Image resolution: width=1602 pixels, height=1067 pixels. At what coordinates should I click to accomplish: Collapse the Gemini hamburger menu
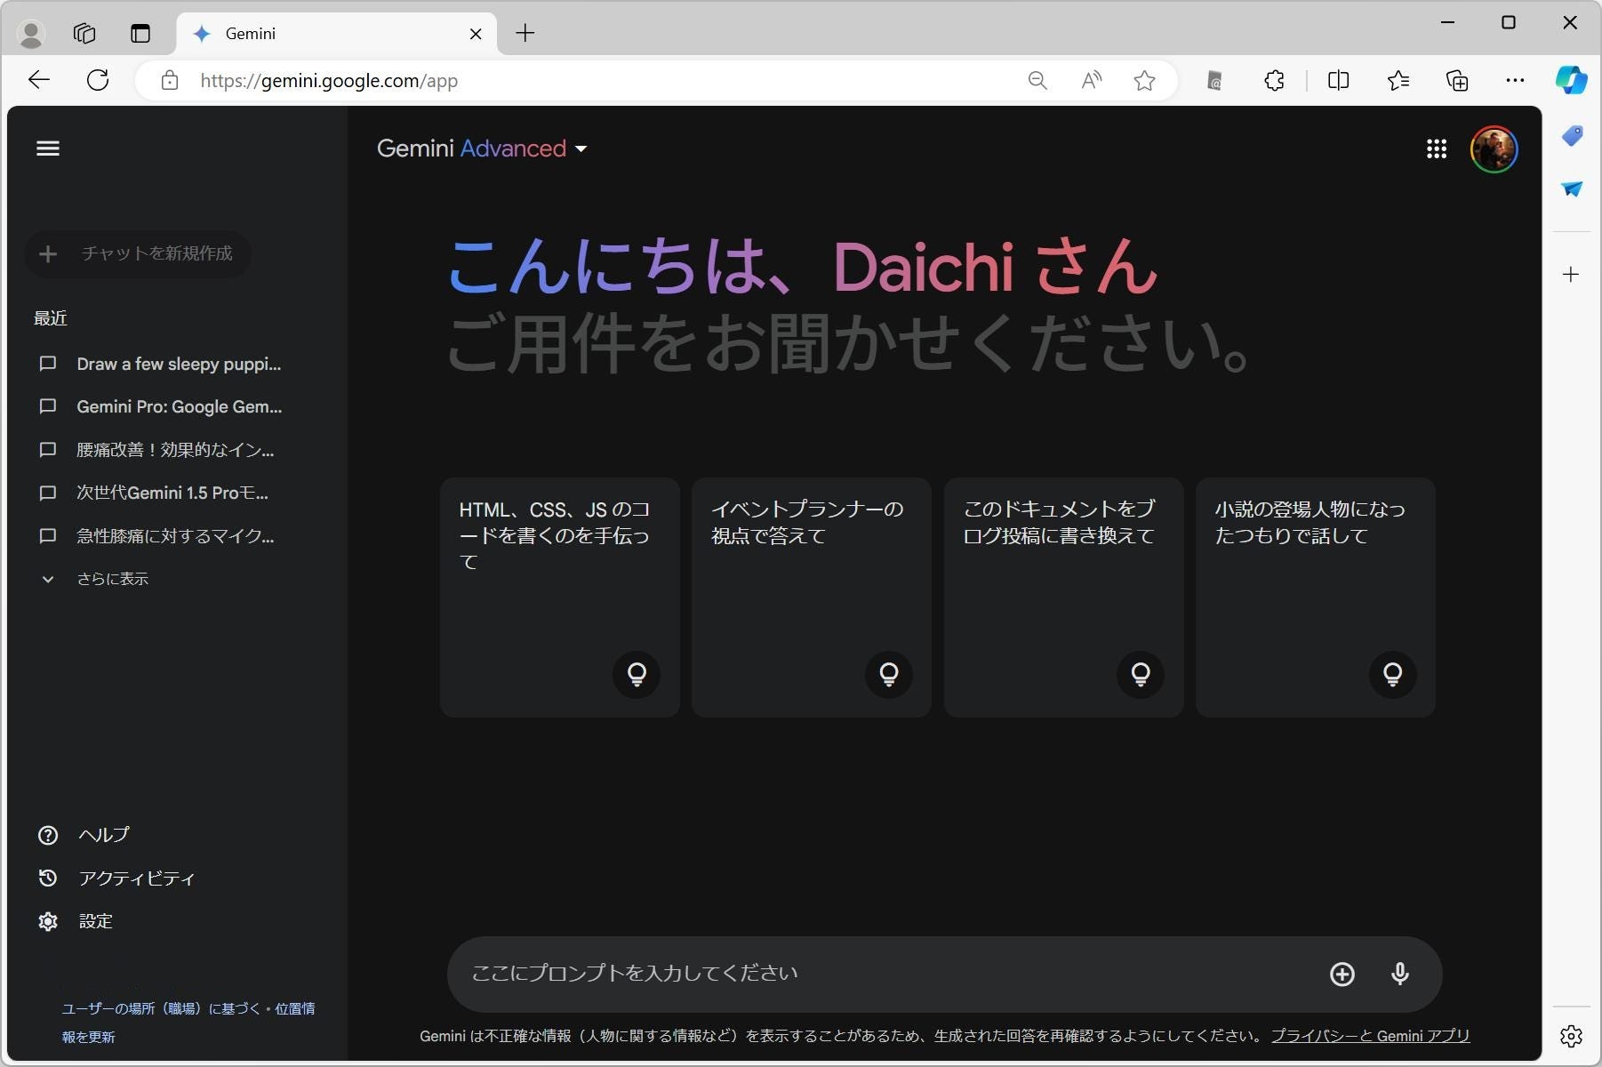(x=48, y=148)
